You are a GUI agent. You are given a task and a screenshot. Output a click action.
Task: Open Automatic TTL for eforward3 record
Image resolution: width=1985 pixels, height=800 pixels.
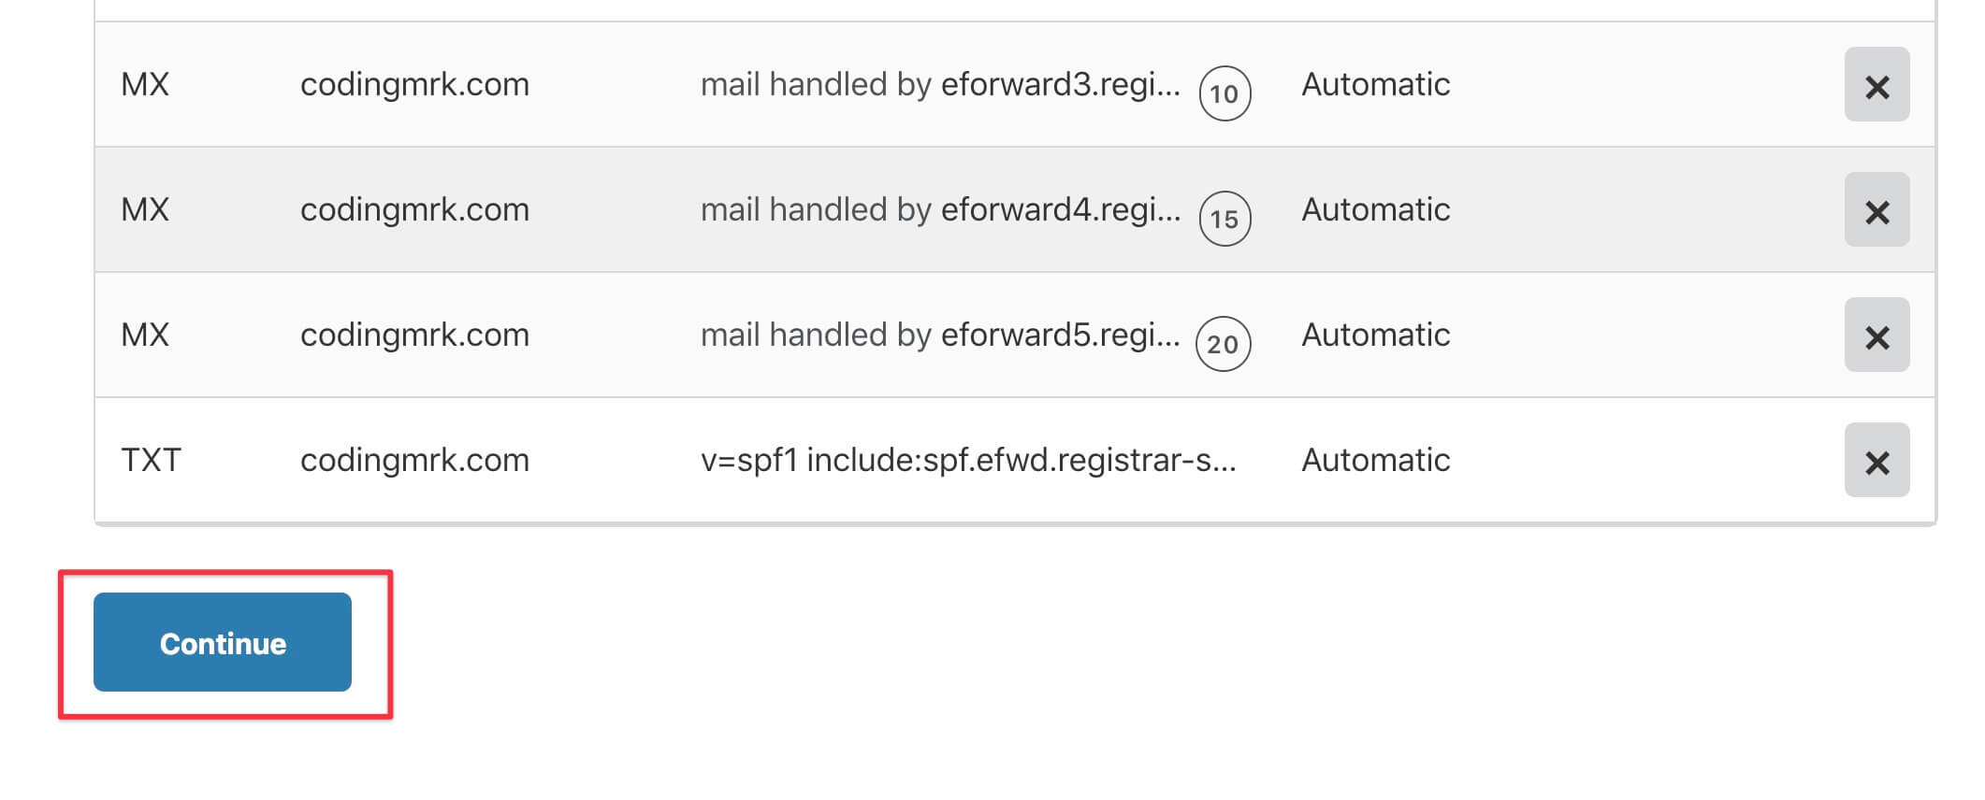(x=1375, y=85)
